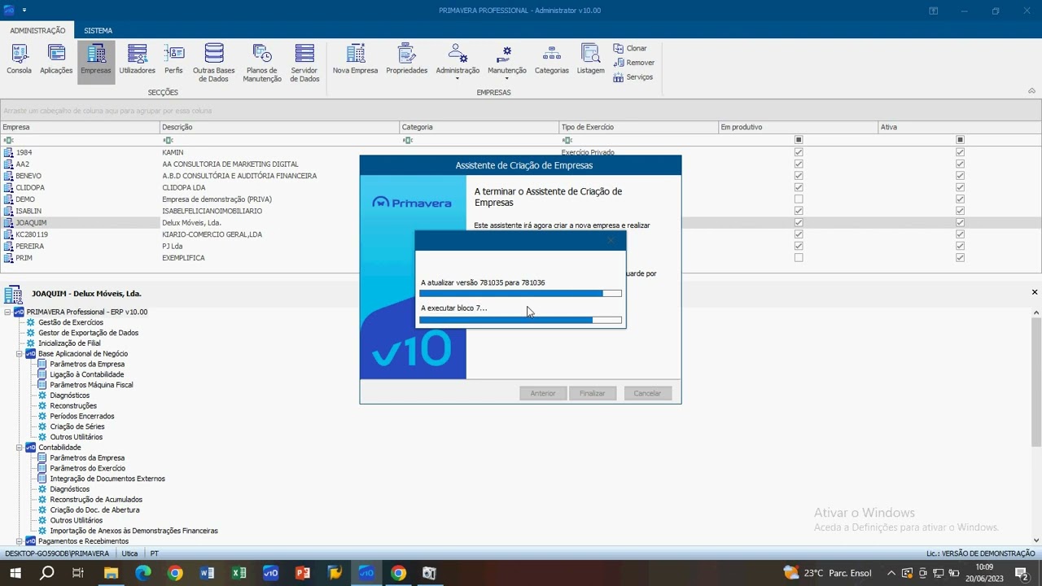Open Ligação à Contabilidade
1042x586 pixels.
(x=86, y=374)
